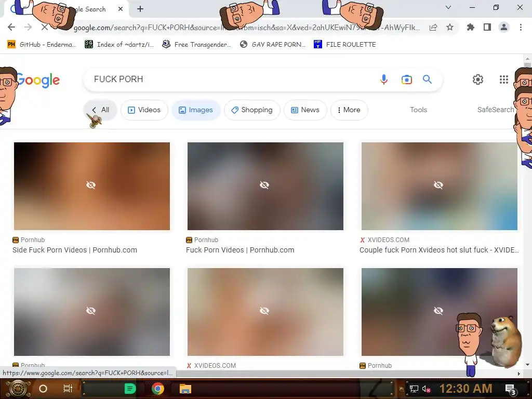Unhide the blurred image above the lower XVIDEOS.COM label
The height and width of the screenshot is (399, 532).
(265, 312)
